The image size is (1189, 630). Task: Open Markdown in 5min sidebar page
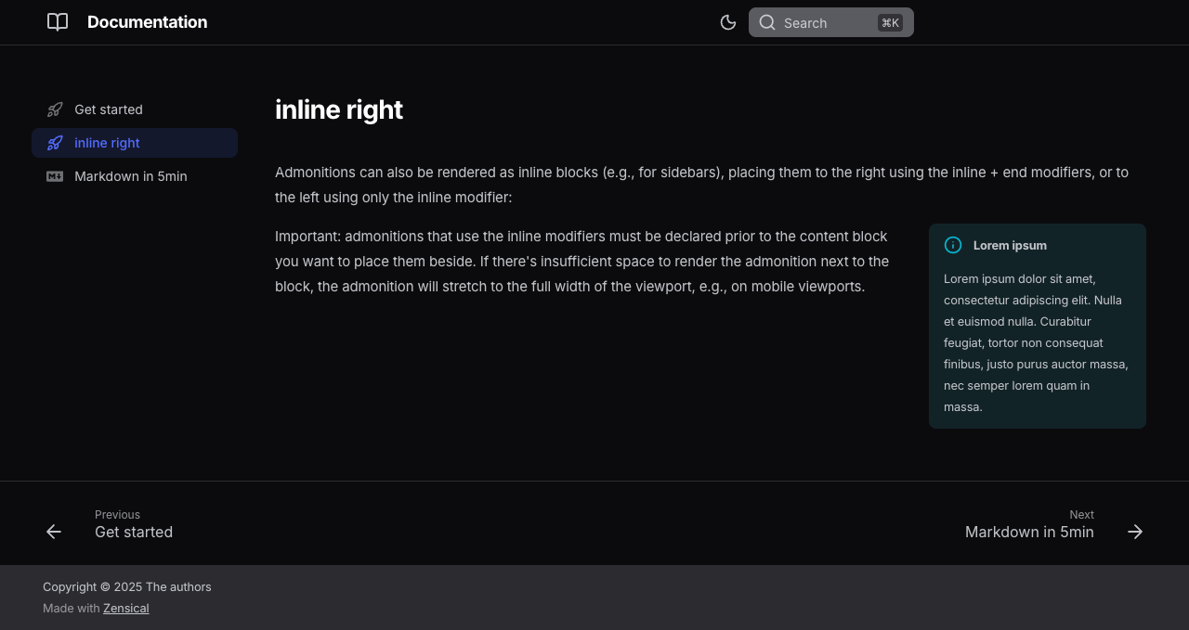pos(131,176)
